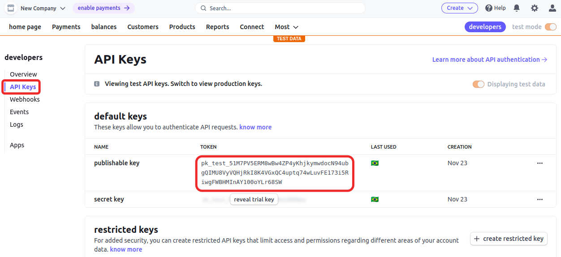Toggle Displaying test data switch
The image size is (561, 257).
[x=479, y=84]
